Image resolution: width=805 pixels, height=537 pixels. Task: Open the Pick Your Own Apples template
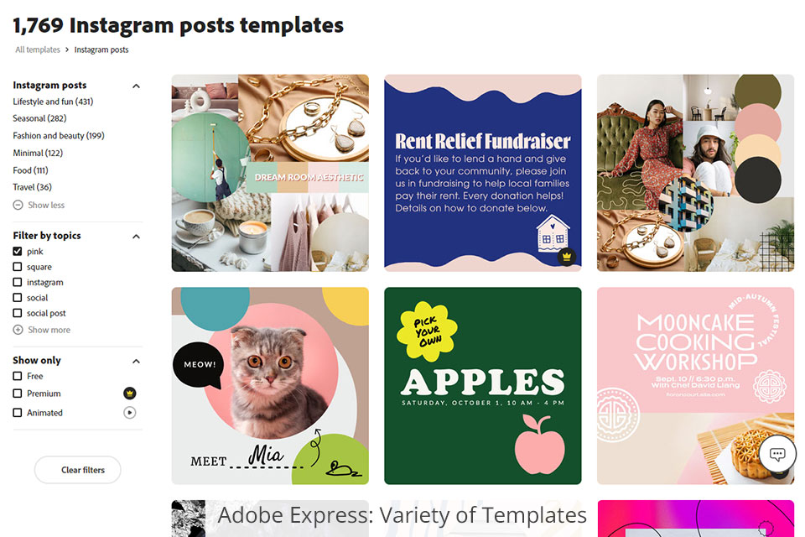point(483,386)
